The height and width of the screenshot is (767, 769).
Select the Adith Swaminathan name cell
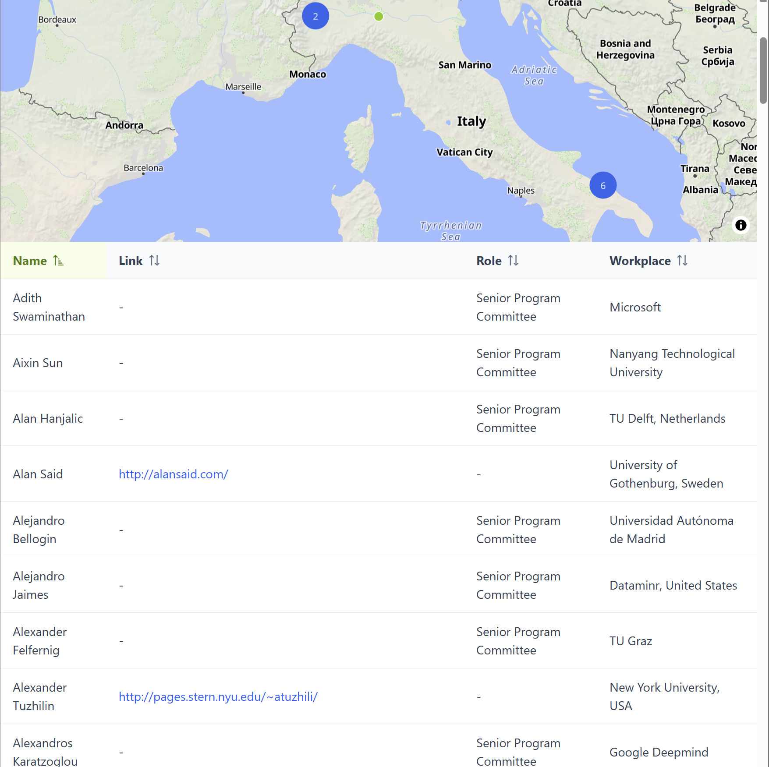pos(49,307)
